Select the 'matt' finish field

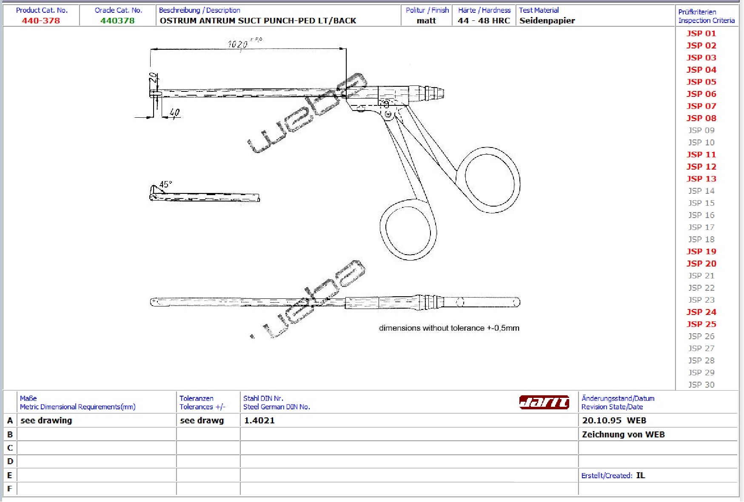[x=426, y=21]
